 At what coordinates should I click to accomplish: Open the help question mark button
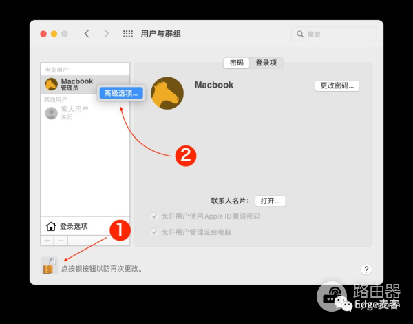(366, 270)
